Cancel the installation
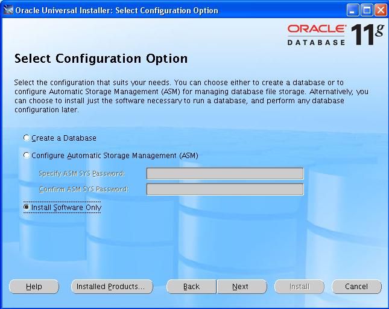 356,287
